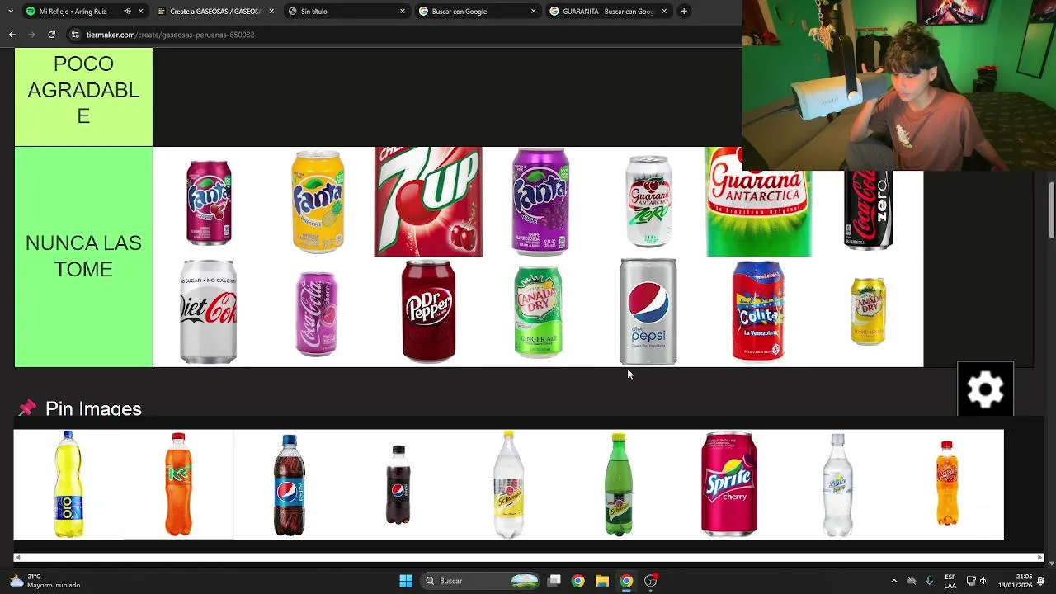Select the Guaraná Zero white can
The image size is (1056, 594).
pyautogui.click(x=648, y=202)
